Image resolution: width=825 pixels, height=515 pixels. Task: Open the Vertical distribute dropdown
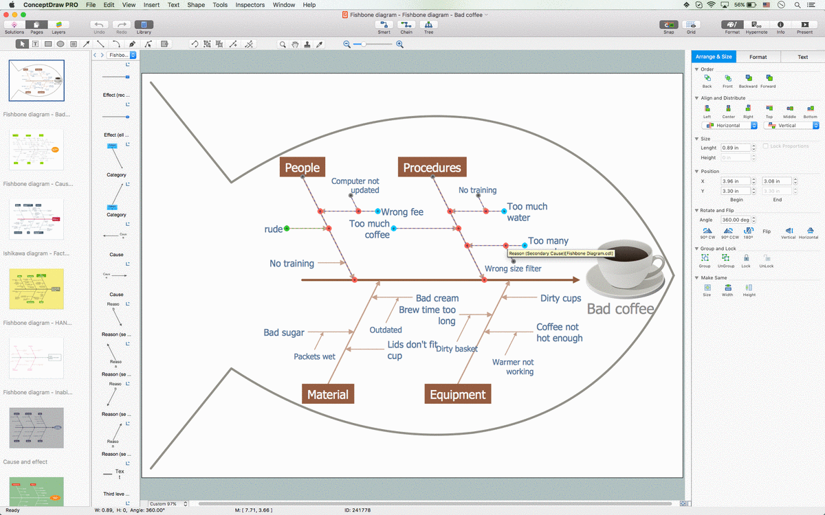[x=791, y=126]
